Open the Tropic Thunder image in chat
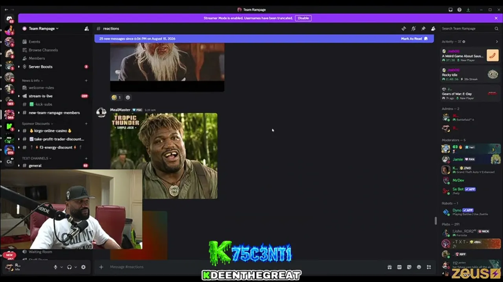 click(163, 156)
